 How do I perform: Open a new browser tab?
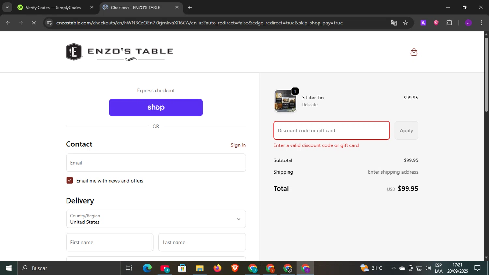(x=190, y=8)
